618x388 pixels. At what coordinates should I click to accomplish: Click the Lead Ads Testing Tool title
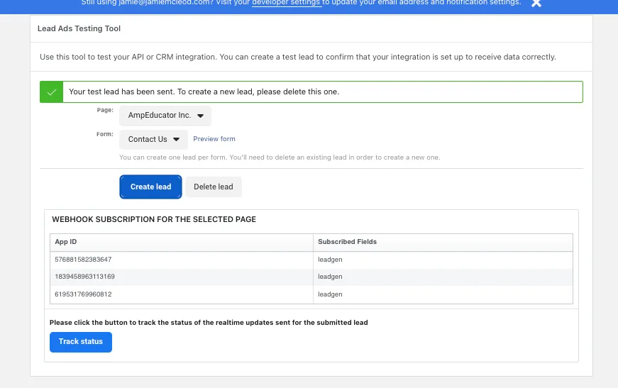point(79,28)
